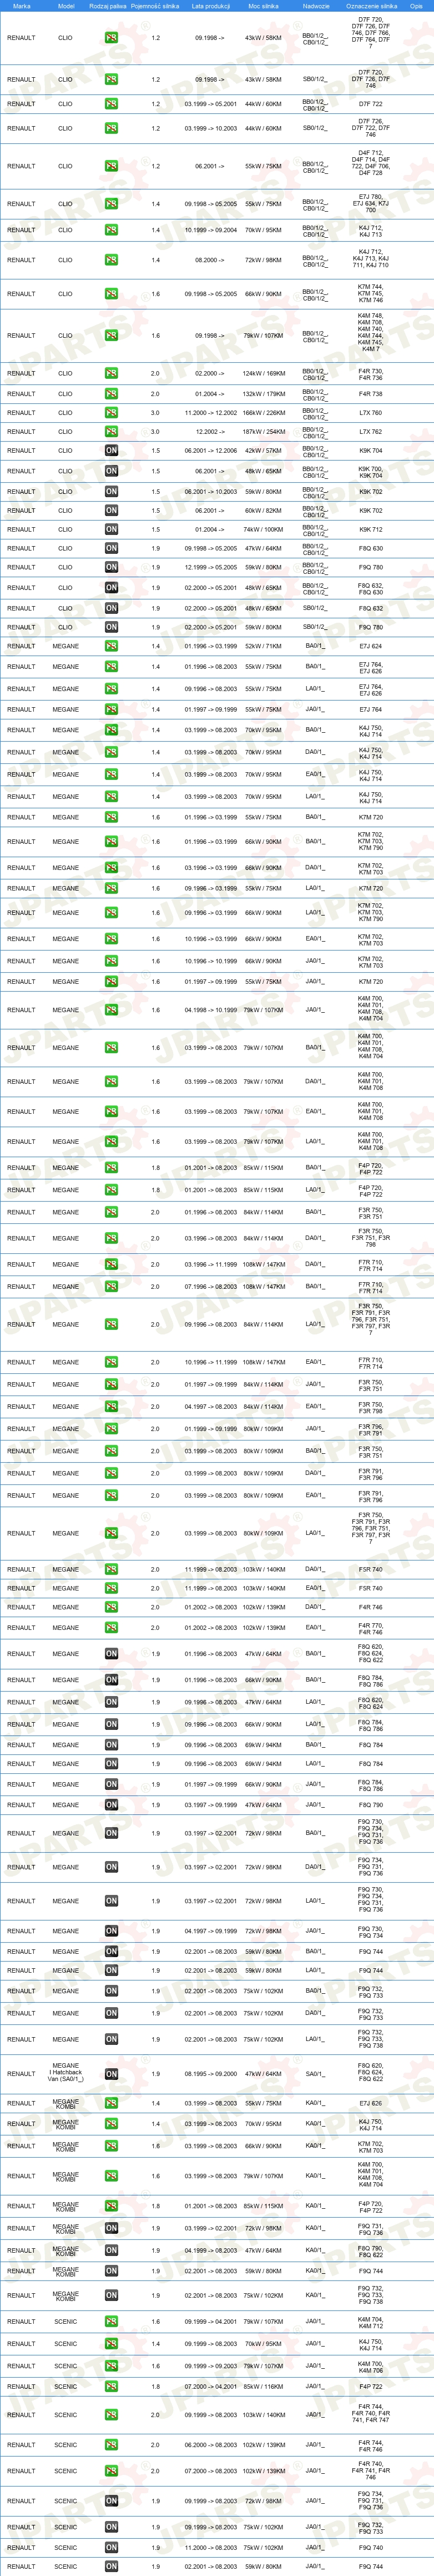
Task: Click petrol icon in Megane E7J 624 row
Action: 111,646
